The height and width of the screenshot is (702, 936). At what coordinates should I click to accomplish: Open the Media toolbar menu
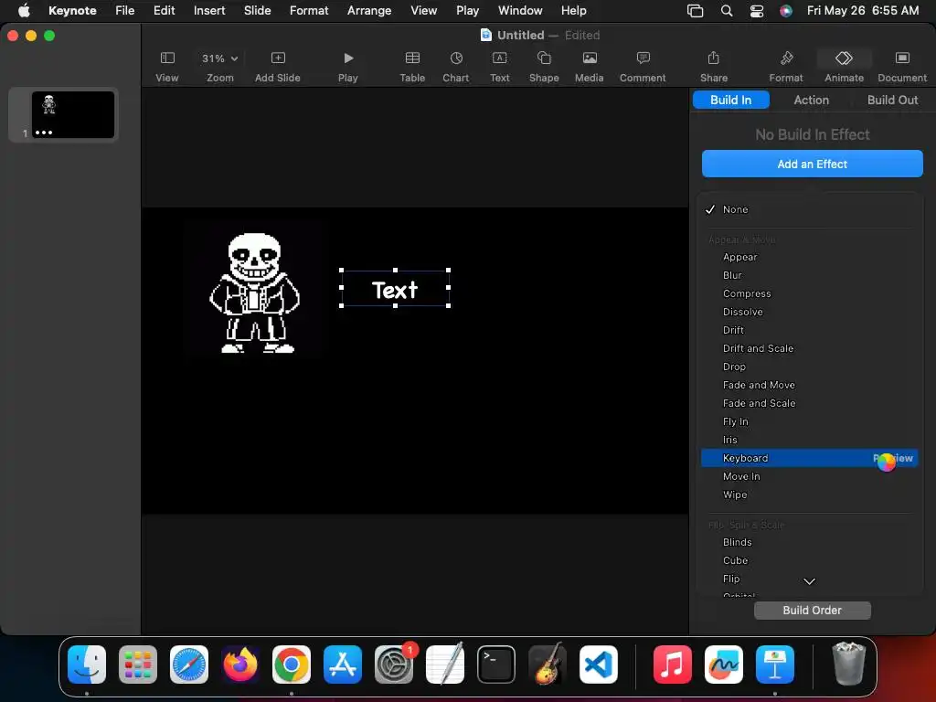(x=590, y=66)
